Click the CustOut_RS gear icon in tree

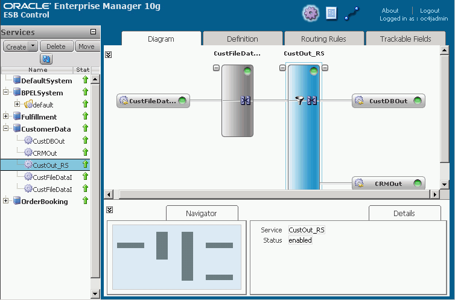(28, 165)
